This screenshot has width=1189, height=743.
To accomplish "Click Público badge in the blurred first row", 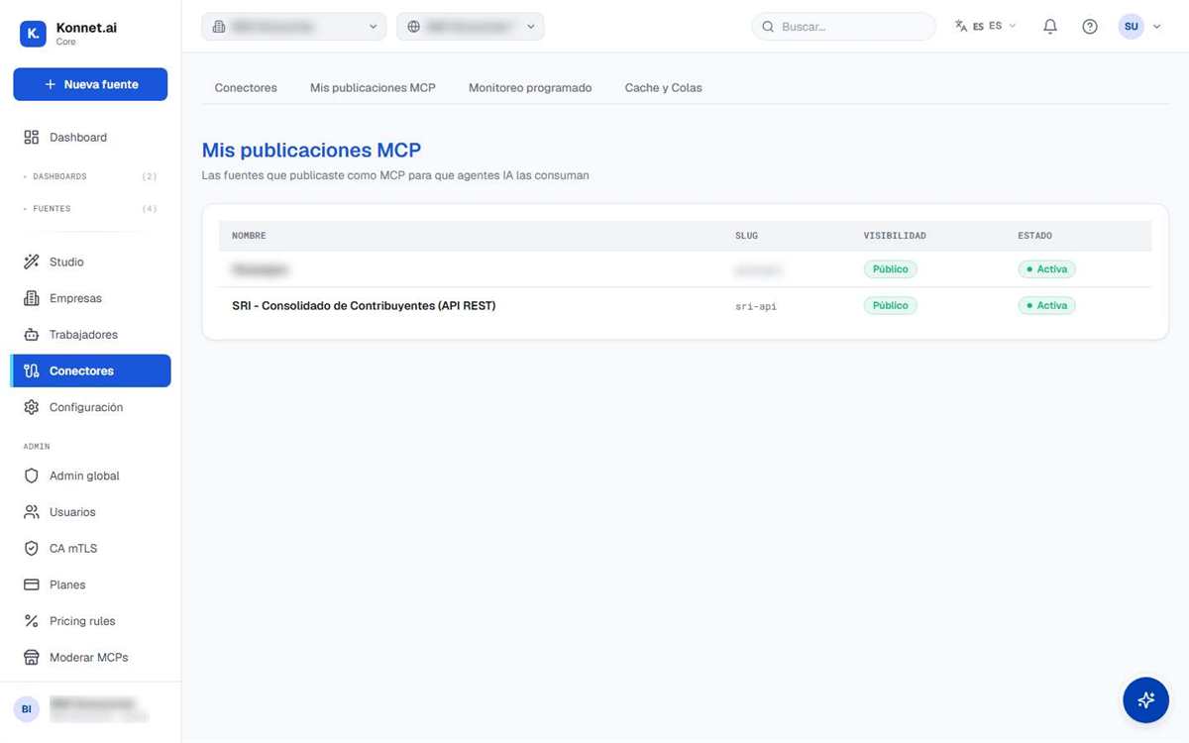I will 891,269.
